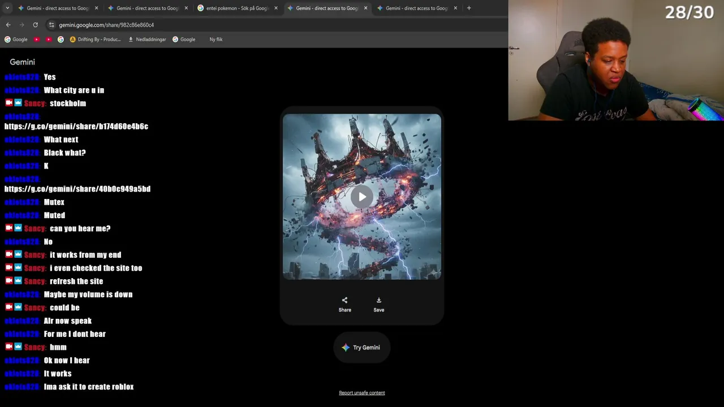Click the Nedladdningar download arrow icon
This screenshot has height=407, width=724.
[131, 40]
